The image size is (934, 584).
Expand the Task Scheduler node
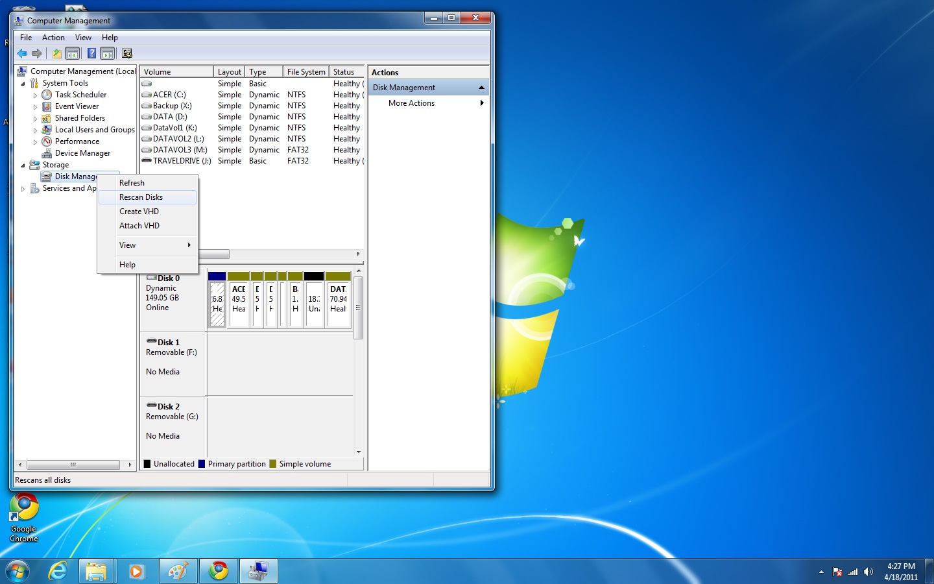point(35,95)
